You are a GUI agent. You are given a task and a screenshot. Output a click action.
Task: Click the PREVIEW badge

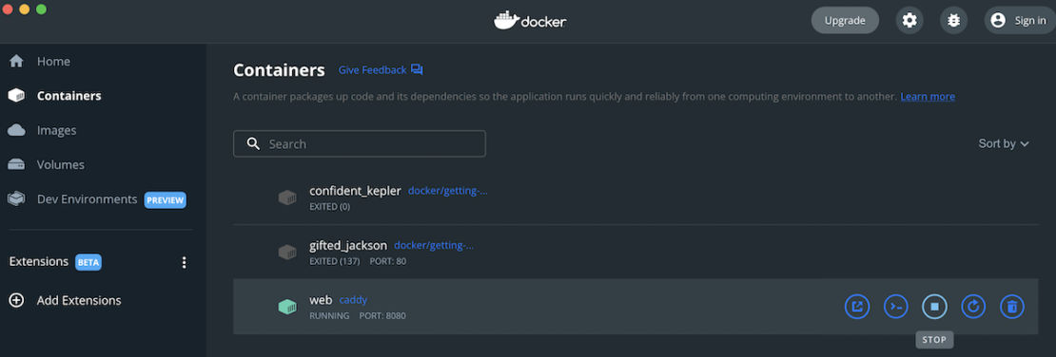tap(165, 199)
